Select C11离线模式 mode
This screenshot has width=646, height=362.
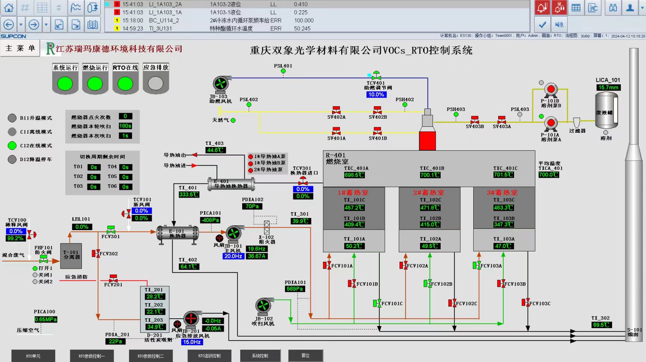12,132
